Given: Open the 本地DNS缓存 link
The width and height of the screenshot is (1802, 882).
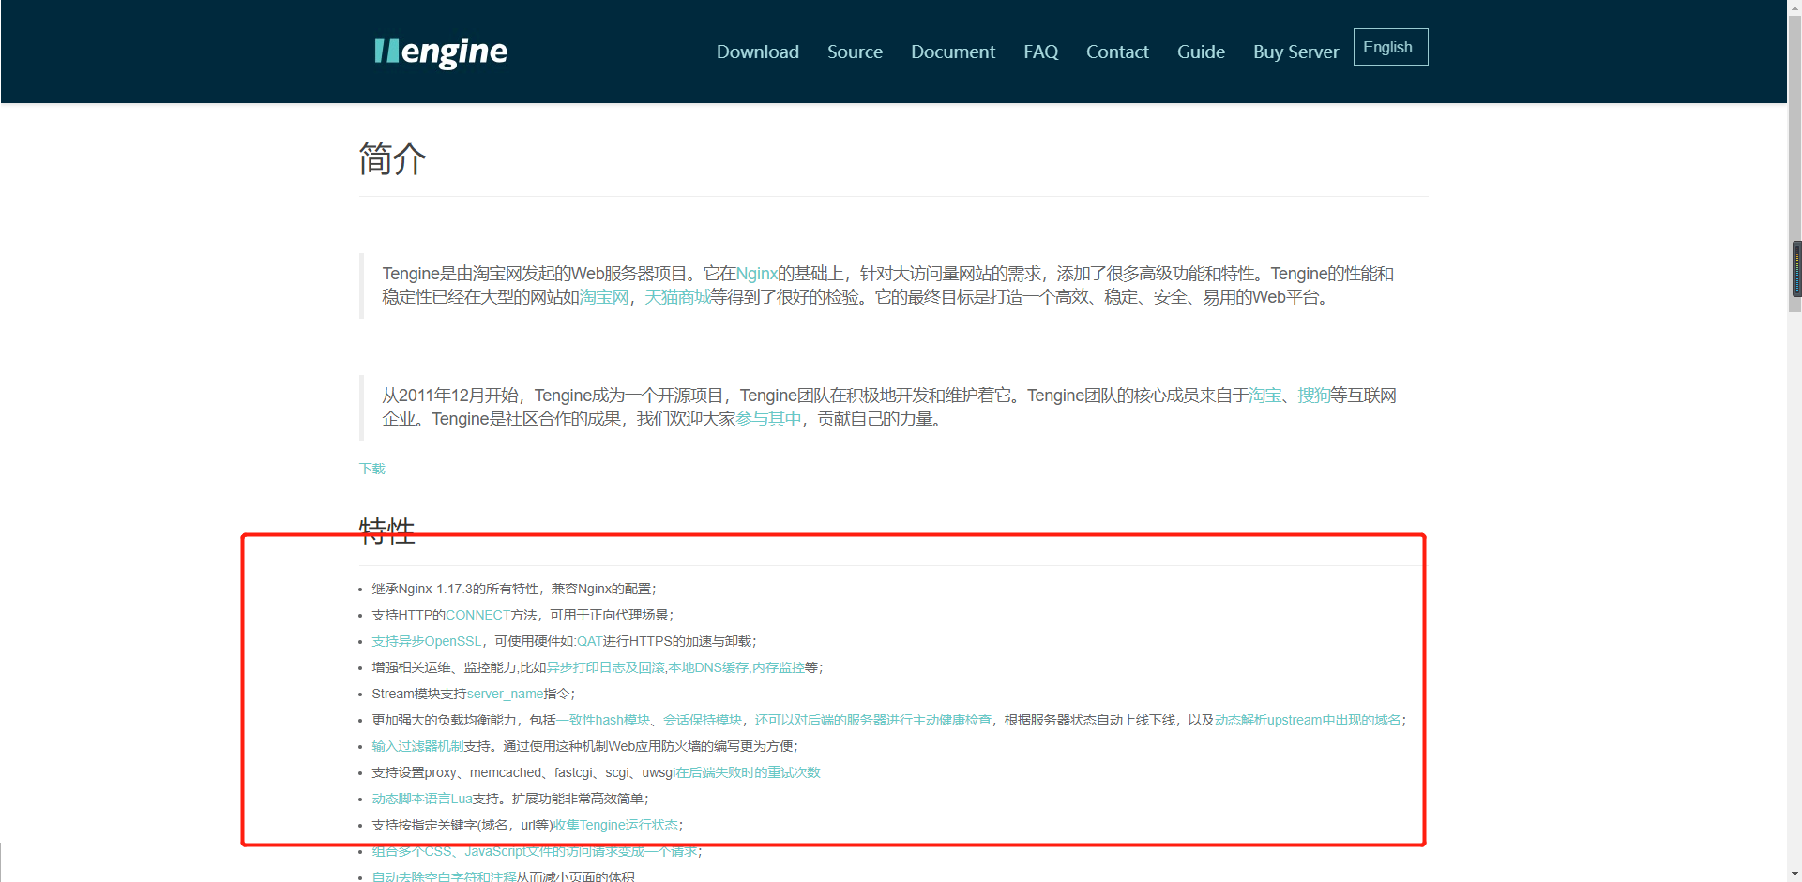Looking at the screenshot, I should 708,667.
